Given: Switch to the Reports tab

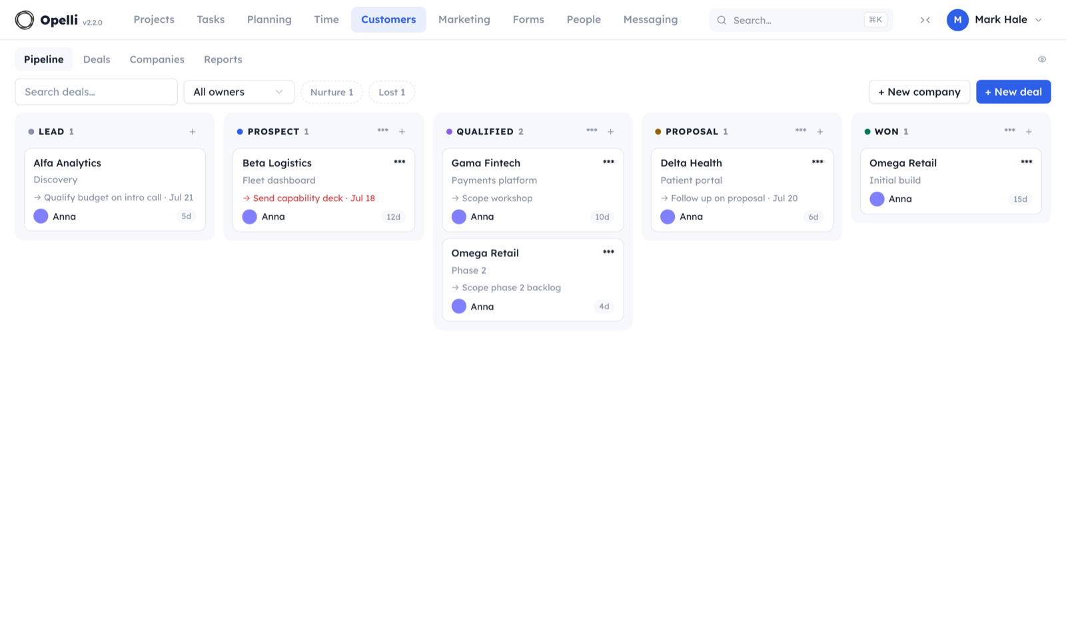Looking at the screenshot, I should pyautogui.click(x=223, y=59).
